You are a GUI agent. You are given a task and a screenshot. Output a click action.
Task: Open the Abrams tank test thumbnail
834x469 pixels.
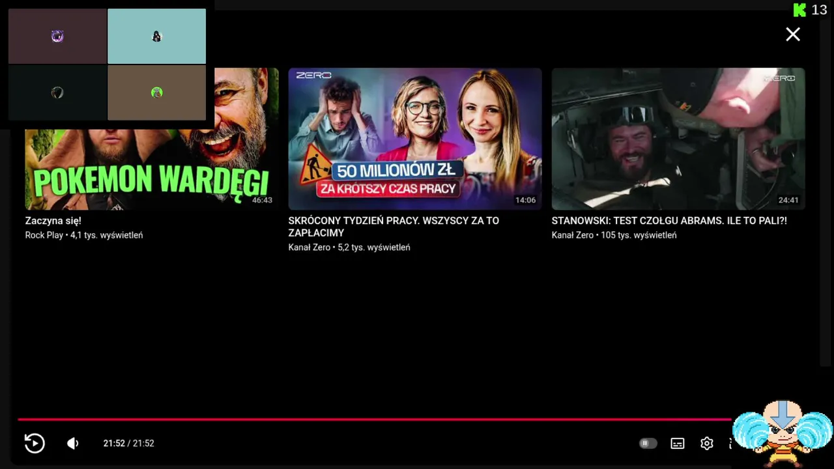pyautogui.click(x=678, y=139)
